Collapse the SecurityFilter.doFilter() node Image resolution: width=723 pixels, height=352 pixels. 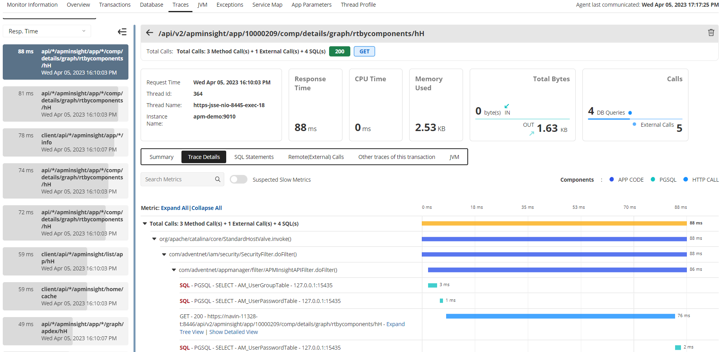[x=164, y=254]
